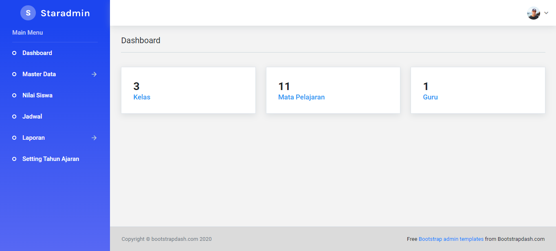Click the Bootstrap admin templates link
The image size is (556, 251).
451,239
